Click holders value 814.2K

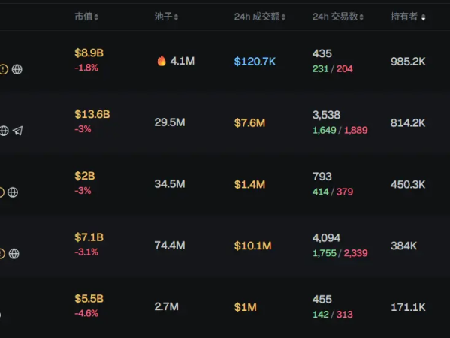408,122
